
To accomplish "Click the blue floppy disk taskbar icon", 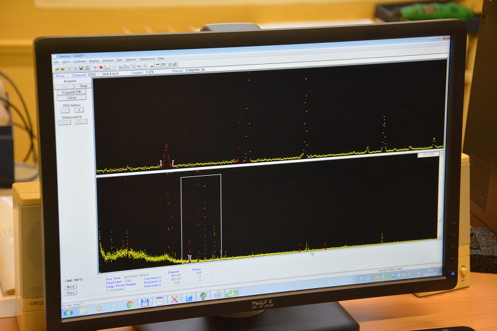I will click(x=145, y=303).
